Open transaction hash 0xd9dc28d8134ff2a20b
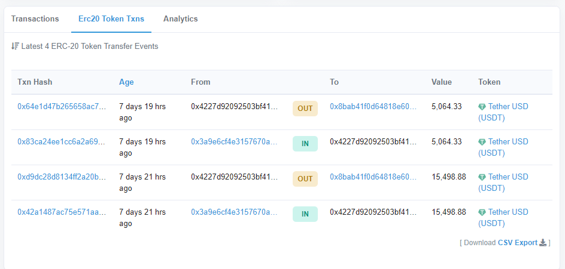Viewport: 565px width, 269px height. pos(62,177)
